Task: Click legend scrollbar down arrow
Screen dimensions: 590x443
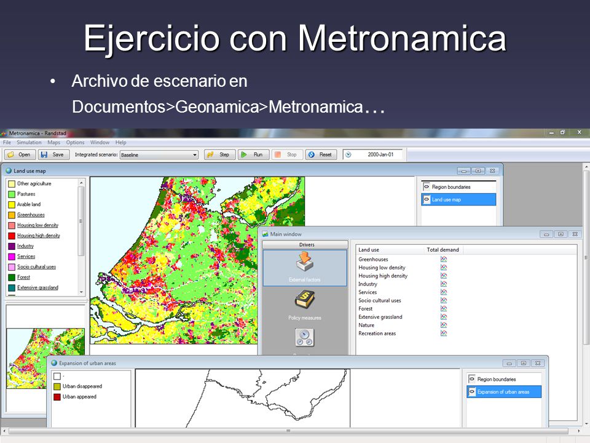Action: [81, 292]
